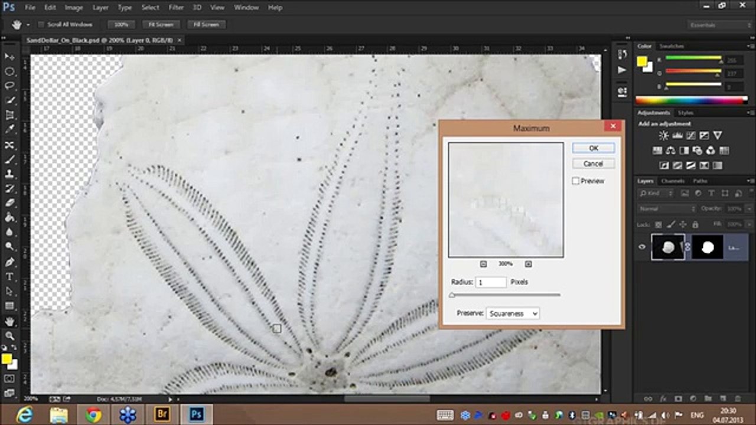Select the Zoom tool in toolbar
756x425 pixels.
[x=9, y=335]
